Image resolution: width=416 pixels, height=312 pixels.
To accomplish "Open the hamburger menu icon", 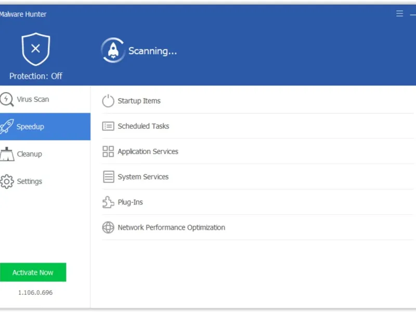I will tap(399, 14).
